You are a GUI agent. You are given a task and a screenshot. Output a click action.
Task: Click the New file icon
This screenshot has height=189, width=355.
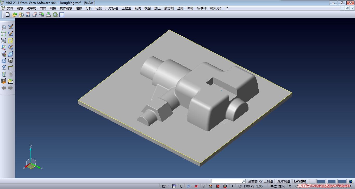click(x=8, y=15)
